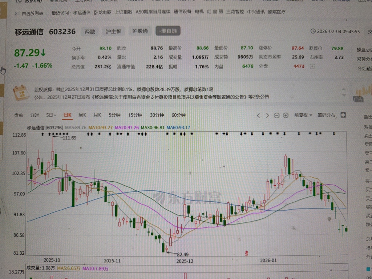Open recently visited 红宝丽 link
The height and width of the screenshot is (279, 372).
point(215,12)
